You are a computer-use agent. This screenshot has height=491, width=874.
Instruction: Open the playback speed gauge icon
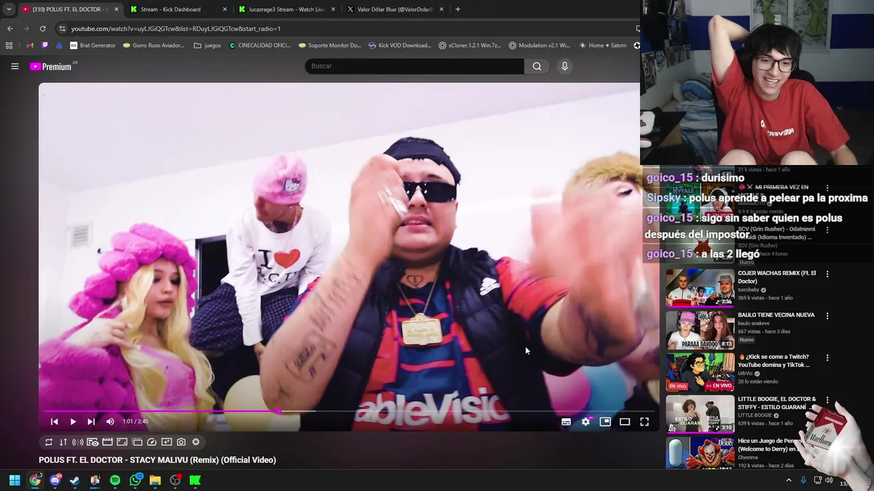(152, 442)
